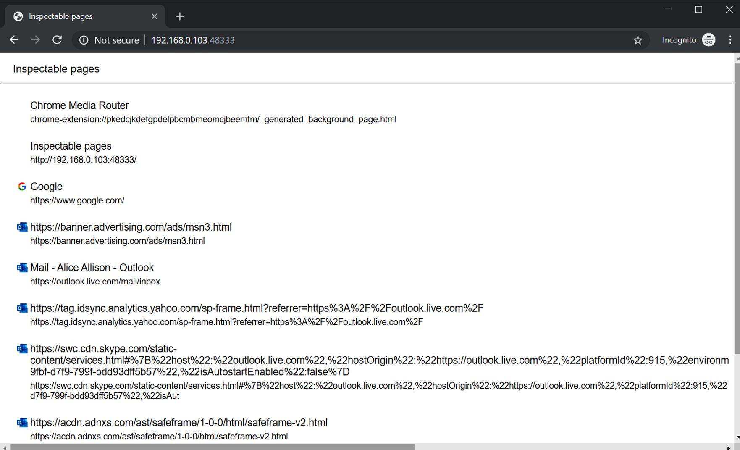This screenshot has width=740, height=450.
Task: Open the Chrome three-dot menu
Action: [730, 40]
